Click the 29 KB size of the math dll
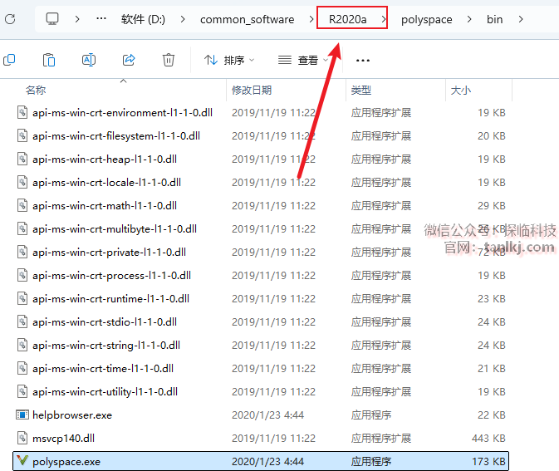The width and height of the screenshot is (559, 471). pos(492,206)
